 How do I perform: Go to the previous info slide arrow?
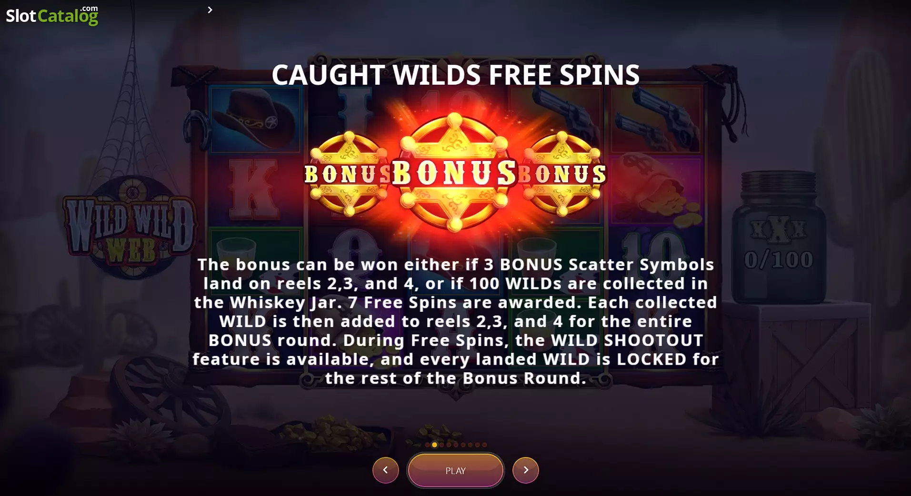385,470
